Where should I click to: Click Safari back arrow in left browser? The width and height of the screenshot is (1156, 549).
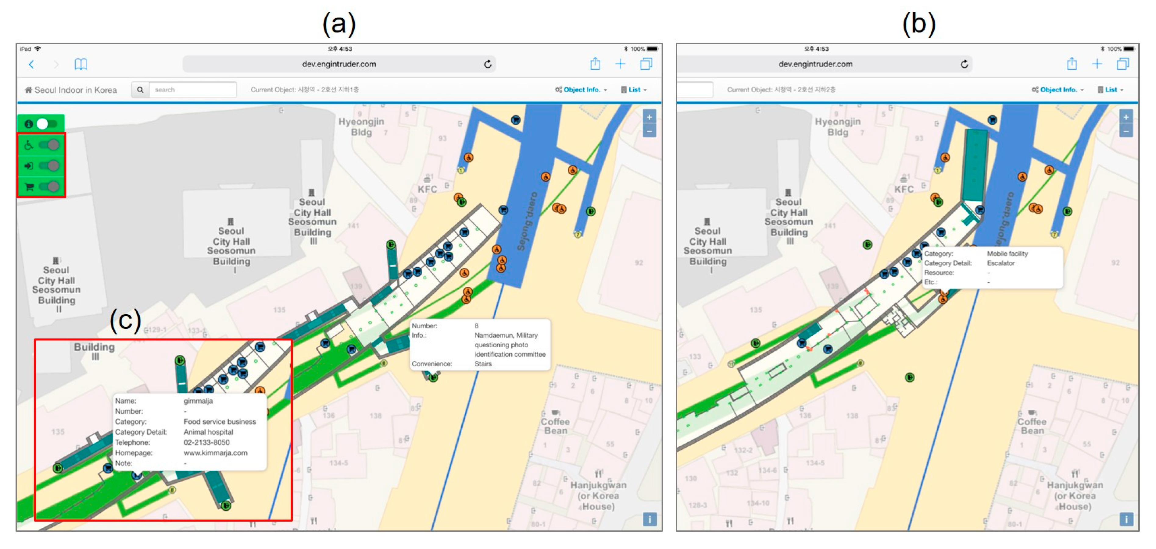pos(31,64)
